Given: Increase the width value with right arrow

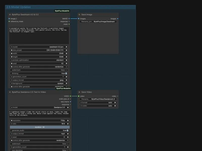Looking at the screenshot, I should click(x=67, y=53).
